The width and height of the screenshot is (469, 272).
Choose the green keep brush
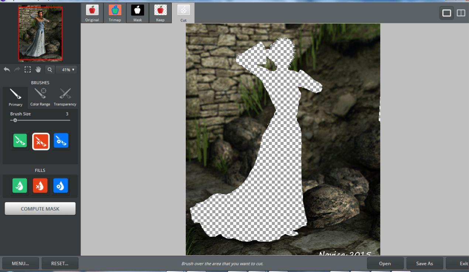pyautogui.click(x=20, y=141)
